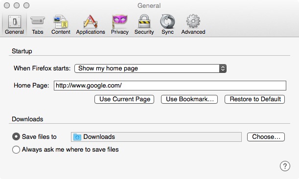Click the Use Current Page button

[124, 99]
